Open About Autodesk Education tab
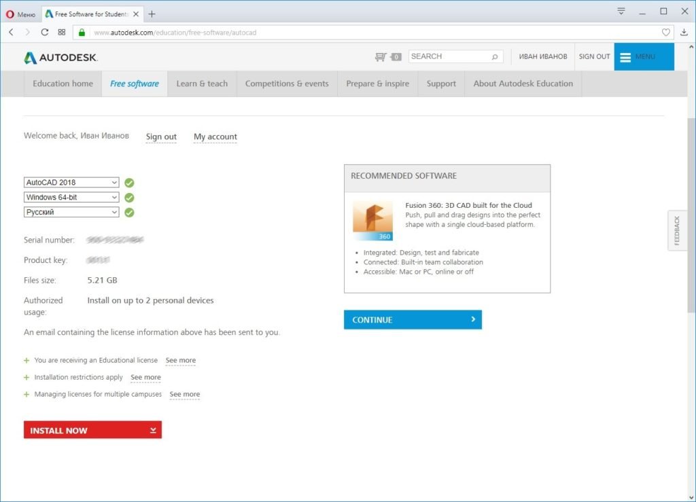The height and width of the screenshot is (502, 696). tap(523, 84)
